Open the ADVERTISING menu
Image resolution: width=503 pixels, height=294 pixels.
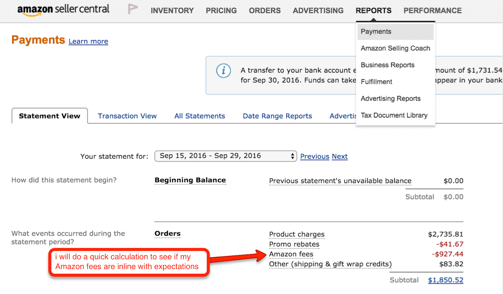click(318, 11)
